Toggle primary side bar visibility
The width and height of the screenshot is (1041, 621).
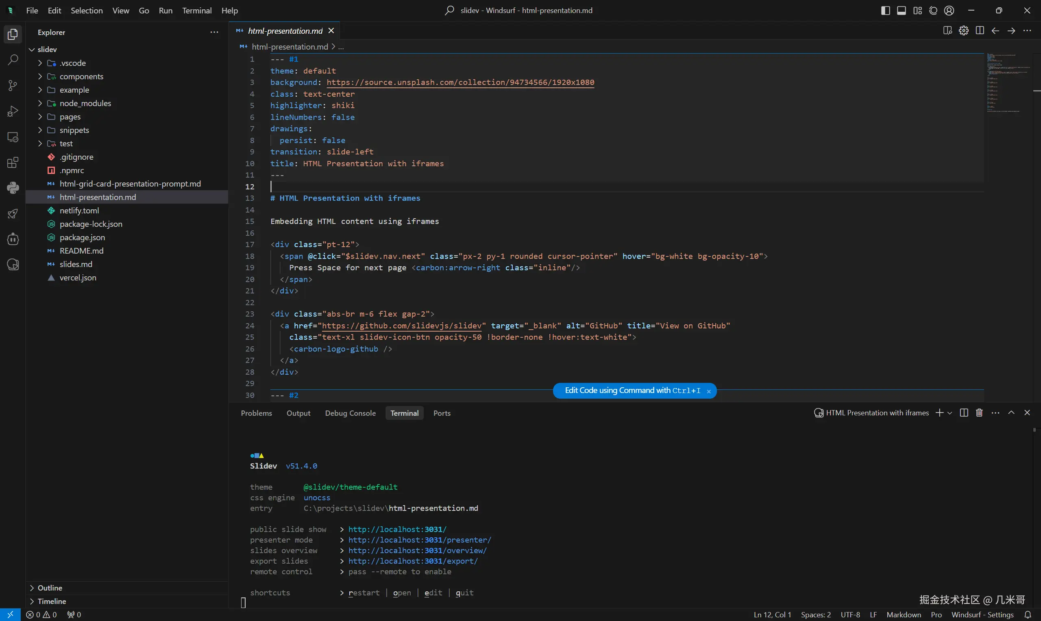coord(885,11)
